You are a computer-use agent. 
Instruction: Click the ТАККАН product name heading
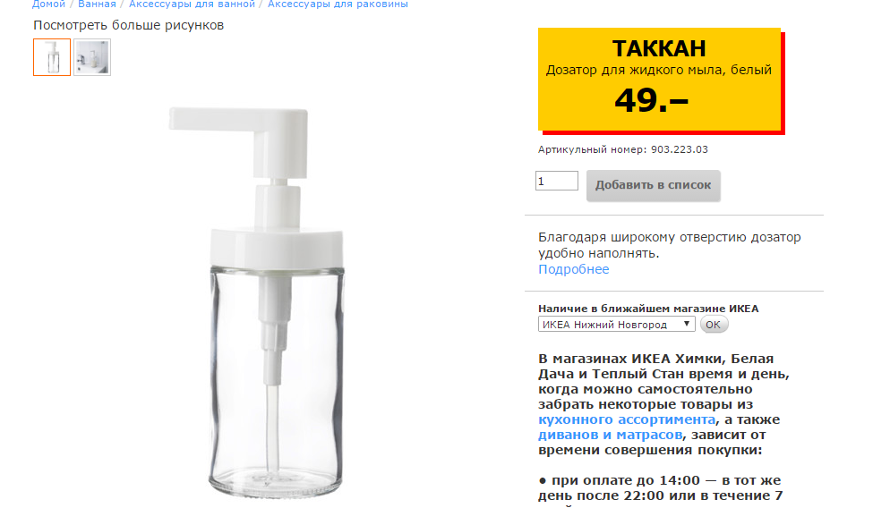click(x=659, y=49)
